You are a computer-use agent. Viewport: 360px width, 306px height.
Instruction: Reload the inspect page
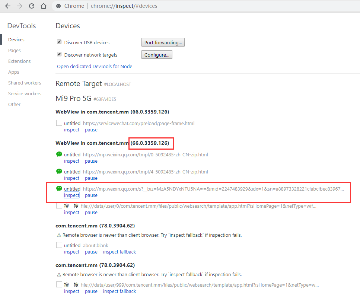[32, 6]
